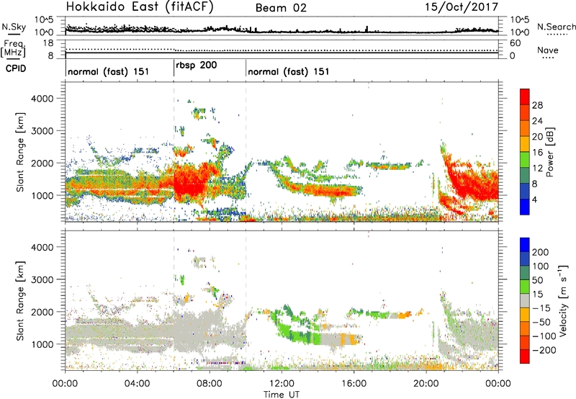Select the "CPID" row label
576x399 pixels.
[x=16, y=68]
